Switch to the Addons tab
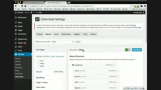Screen dimensions: 161x90 pos(93,34)
